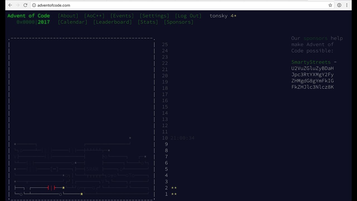Open the Chrome three-dot menu
The height and width of the screenshot is (201, 357).
coord(347,5)
